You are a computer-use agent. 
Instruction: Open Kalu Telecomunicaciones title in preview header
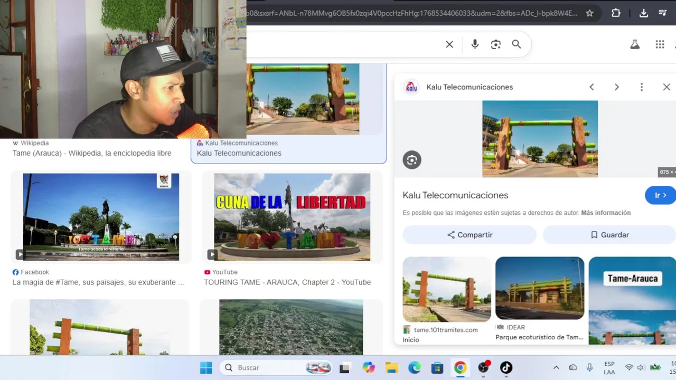(470, 87)
